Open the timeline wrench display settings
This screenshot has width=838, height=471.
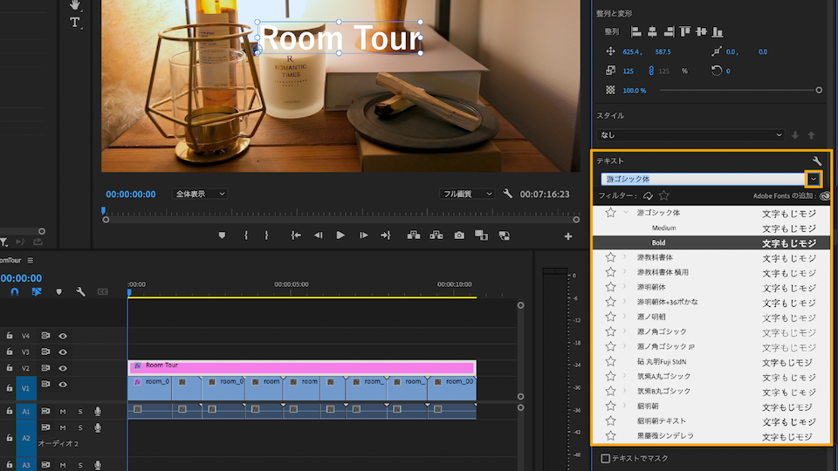pyautogui.click(x=80, y=291)
